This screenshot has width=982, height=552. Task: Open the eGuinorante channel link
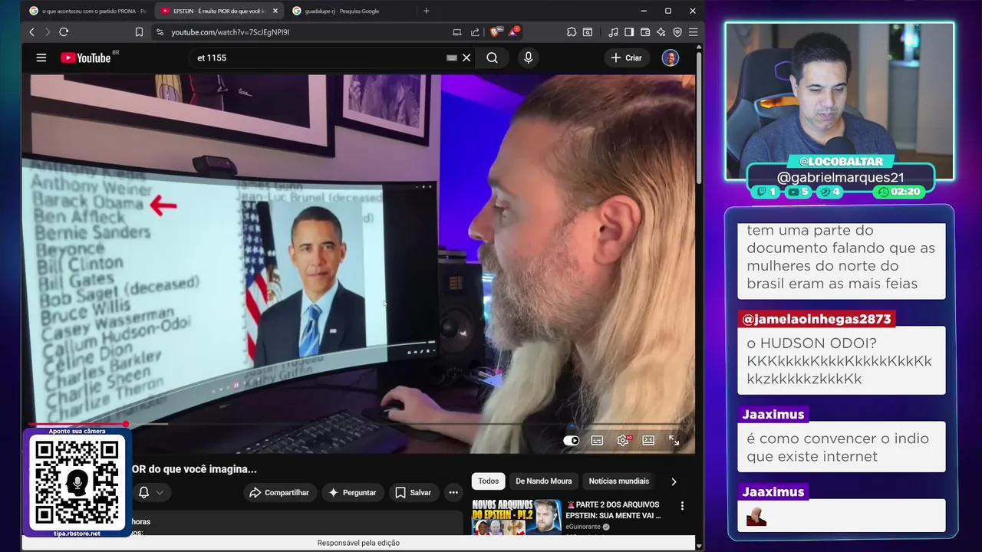click(584, 527)
